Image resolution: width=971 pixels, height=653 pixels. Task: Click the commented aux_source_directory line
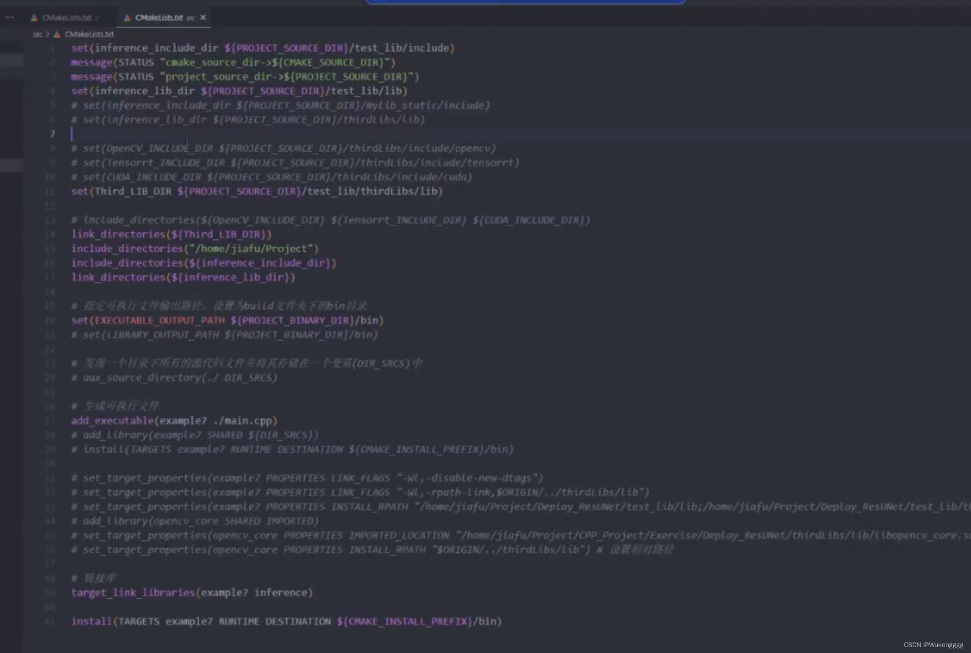click(x=174, y=378)
